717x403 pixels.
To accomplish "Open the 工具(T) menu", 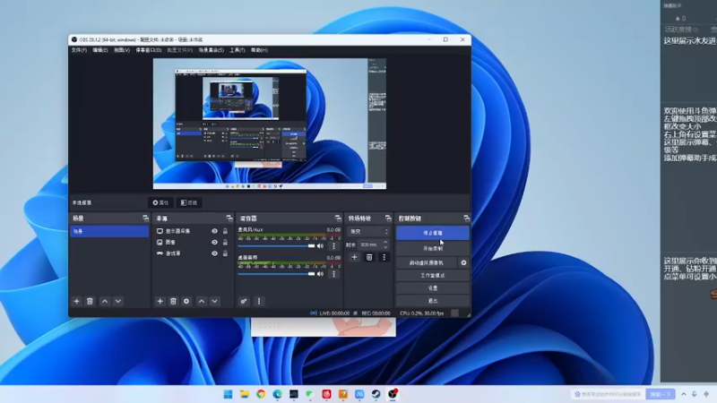I will (x=238, y=50).
